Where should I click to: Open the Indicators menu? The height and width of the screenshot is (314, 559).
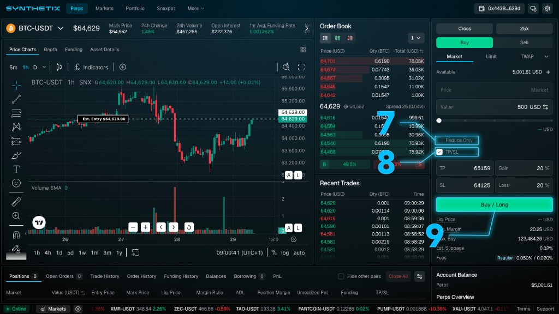[x=91, y=67]
